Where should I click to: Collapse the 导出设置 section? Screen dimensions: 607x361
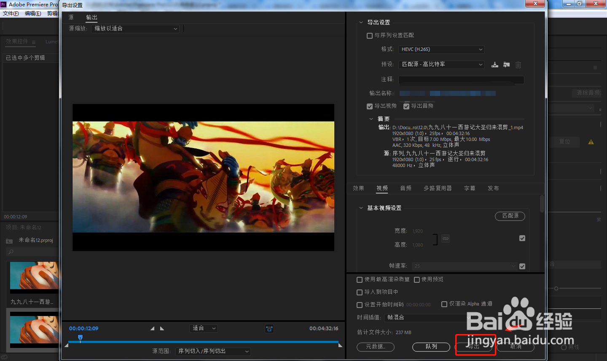361,23
